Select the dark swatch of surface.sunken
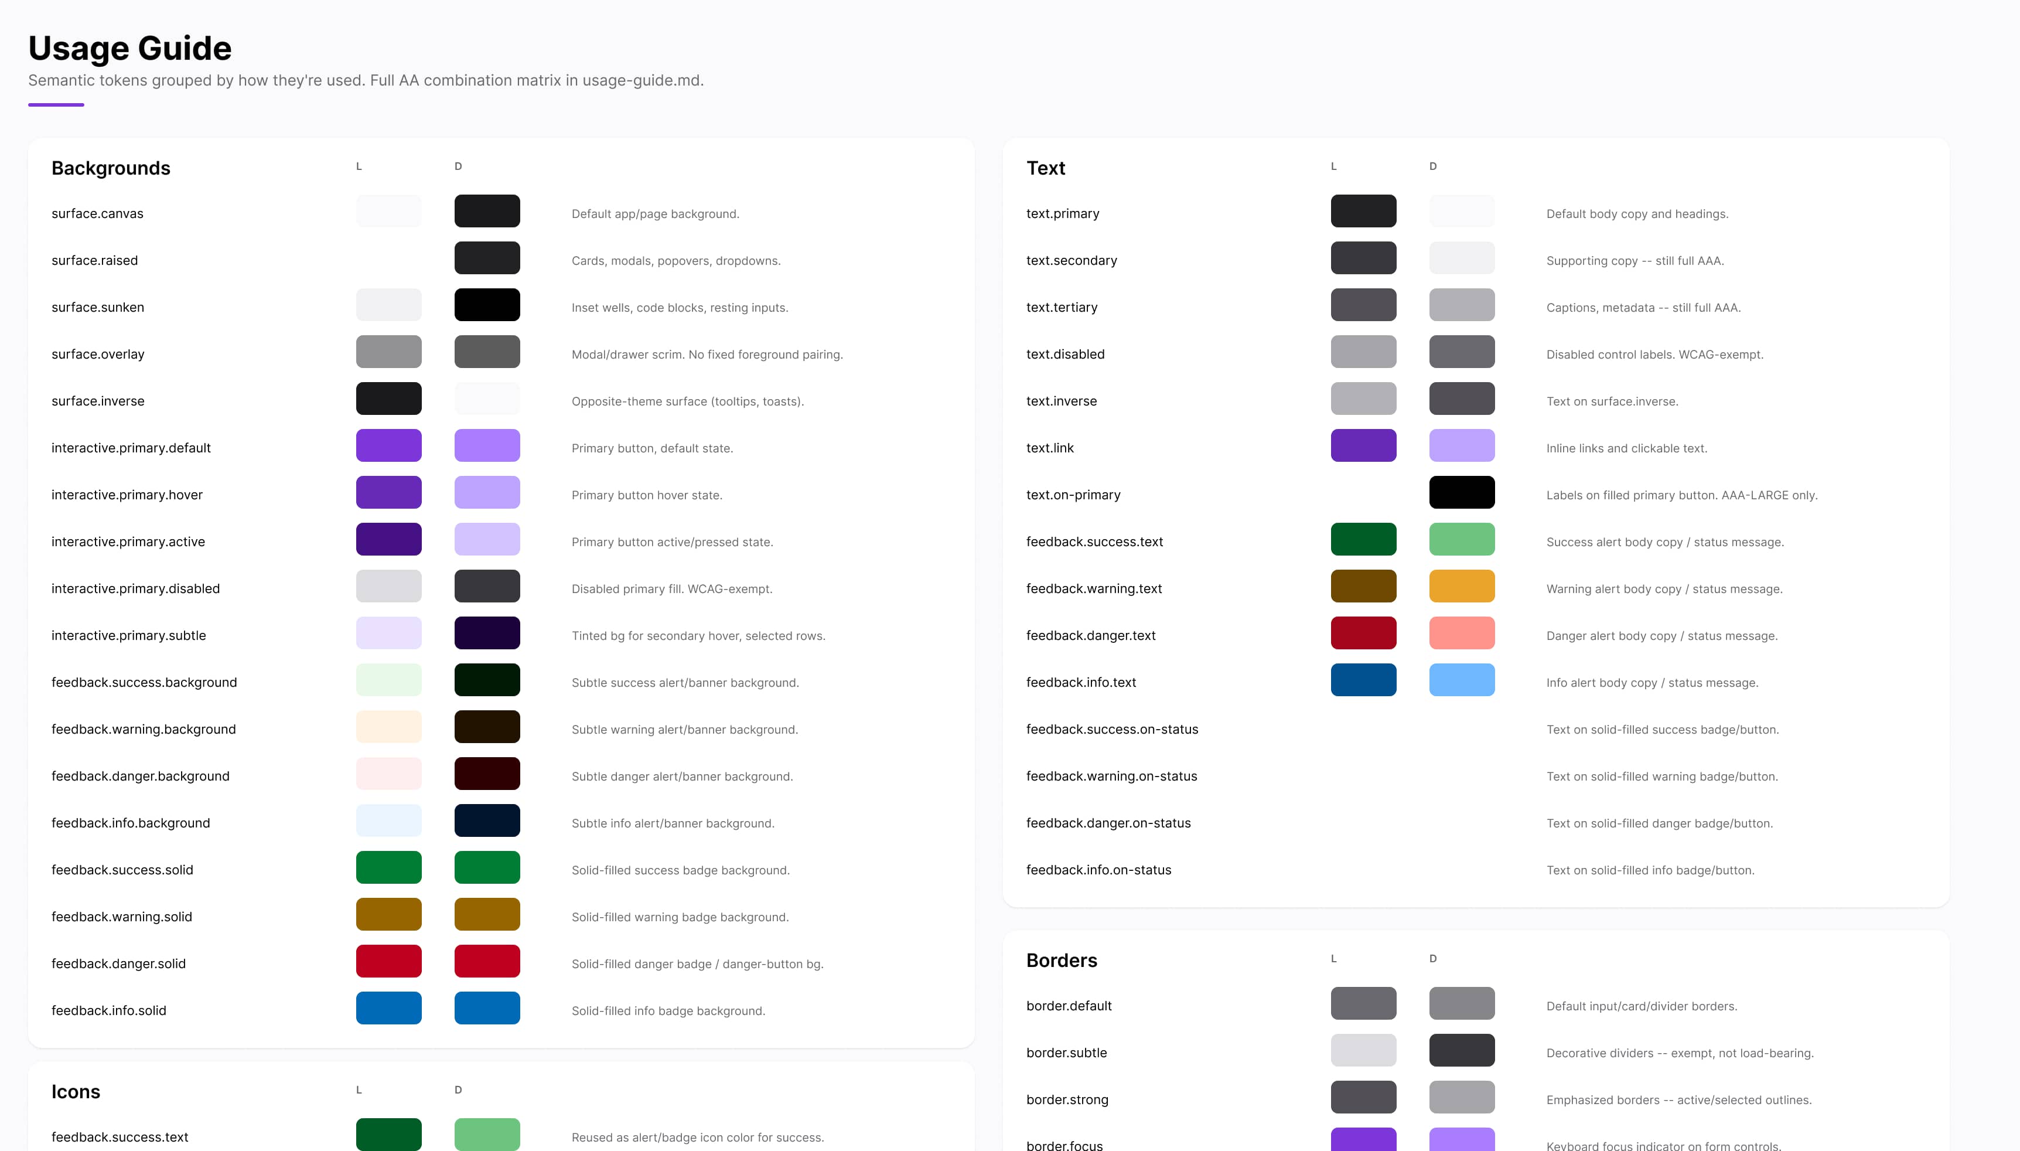Screen dimensions: 2020x1151 (x=487, y=305)
